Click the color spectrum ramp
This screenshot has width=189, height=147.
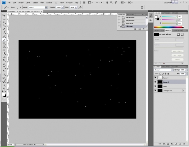point(169,27)
